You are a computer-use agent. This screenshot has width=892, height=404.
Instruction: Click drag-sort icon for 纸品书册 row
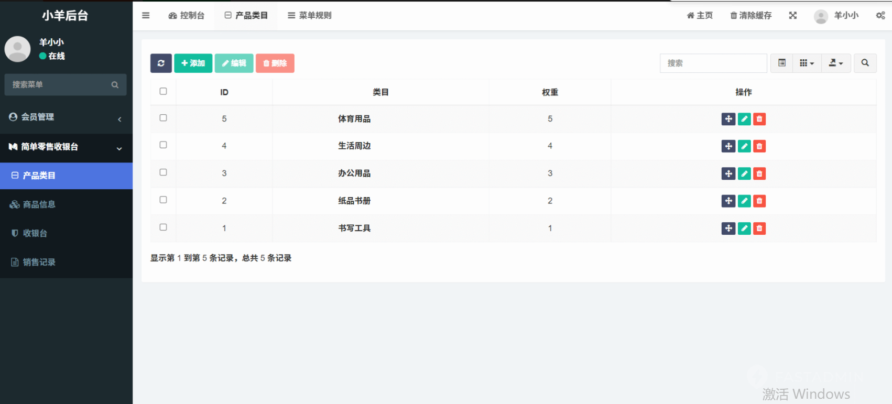[x=728, y=201]
